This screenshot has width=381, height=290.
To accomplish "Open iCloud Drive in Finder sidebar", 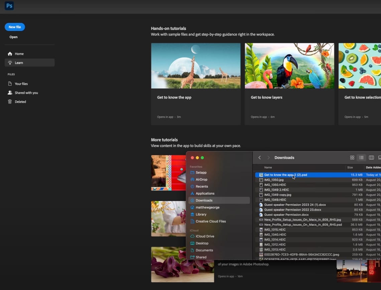I will pos(205,236).
